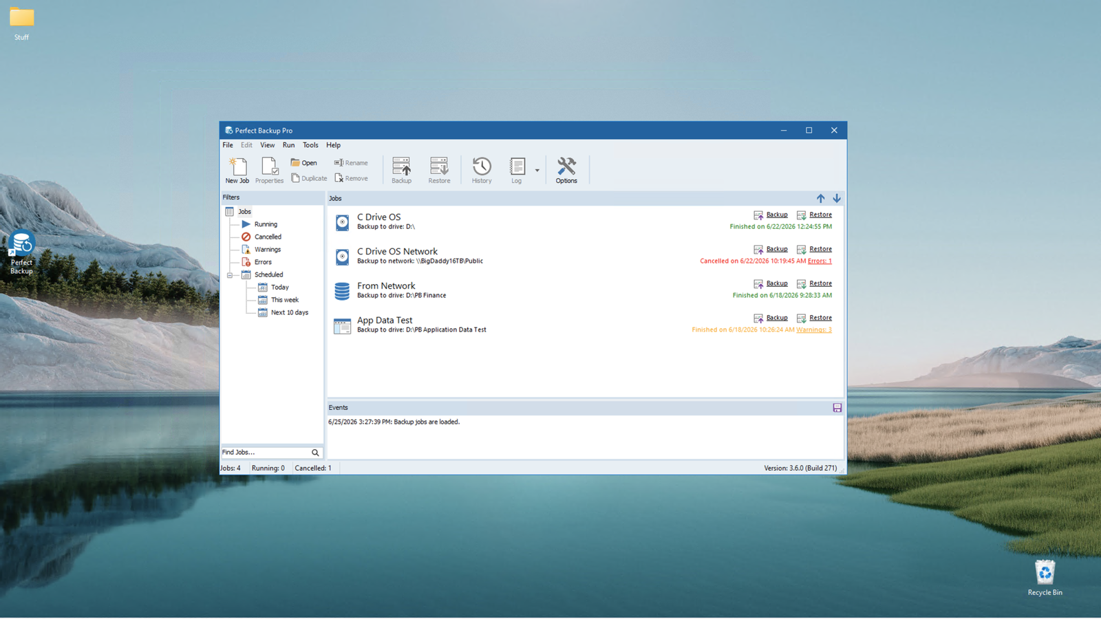Viewport: 1101px width, 619px height.
Task: Click the Remove toolbar button
Action: pos(351,178)
